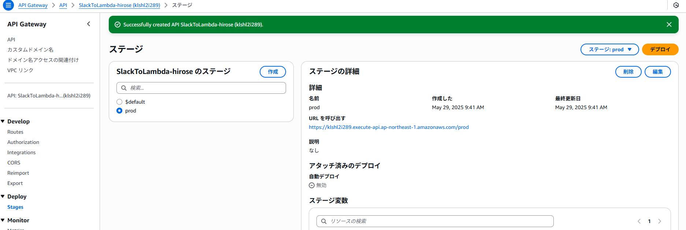The image size is (686, 230).
Task: Click the 削除 button
Action: tap(628, 72)
